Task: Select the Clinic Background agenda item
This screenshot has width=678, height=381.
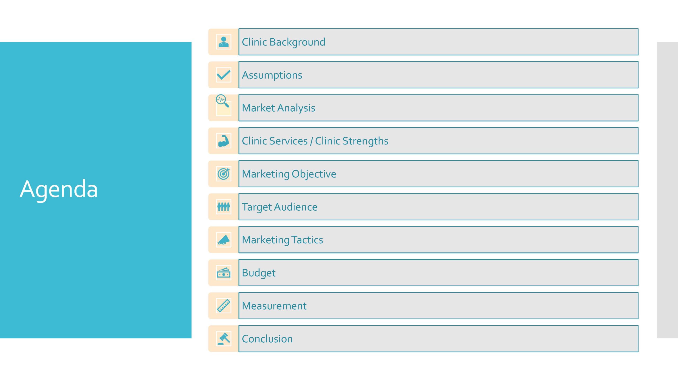Action: point(438,42)
